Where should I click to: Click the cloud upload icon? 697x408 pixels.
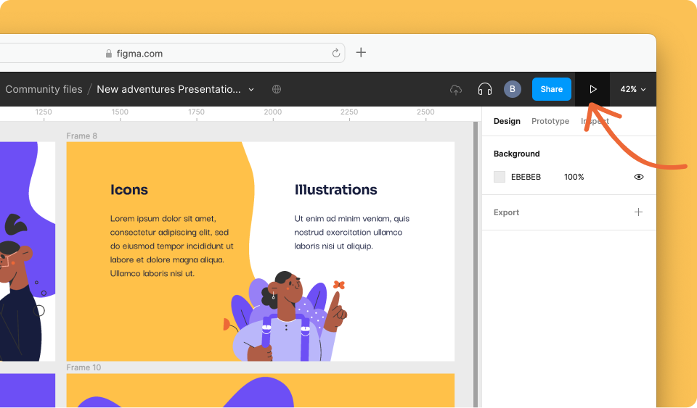(456, 90)
